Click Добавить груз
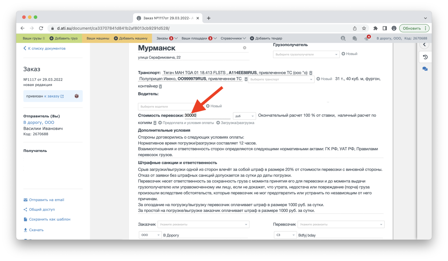The height and width of the screenshot is (261, 448). point(63,38)
